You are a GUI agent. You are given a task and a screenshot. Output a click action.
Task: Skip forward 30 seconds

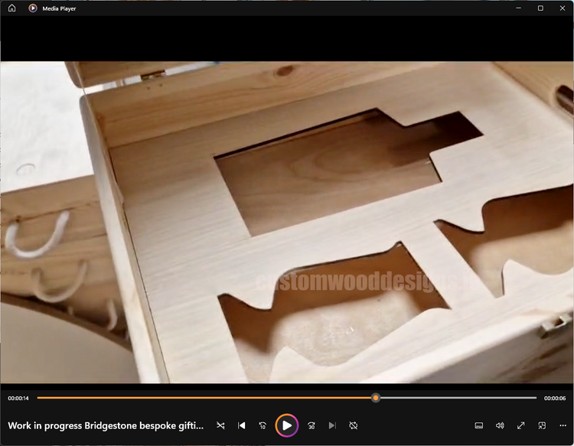coord(311,425)
